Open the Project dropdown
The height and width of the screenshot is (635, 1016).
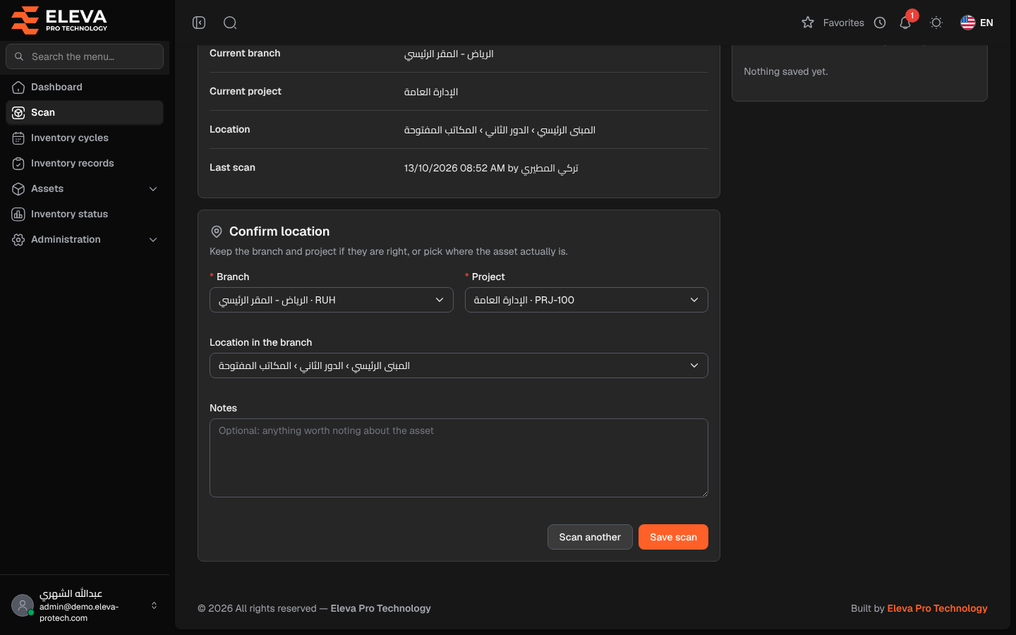coord(586,300)
